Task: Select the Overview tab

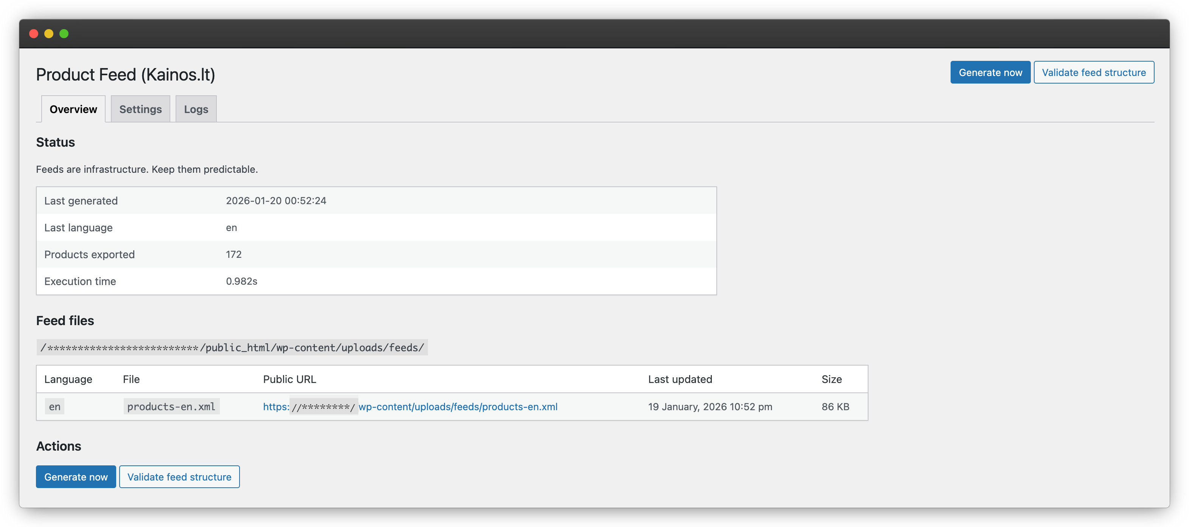Action: coord(73,109)
